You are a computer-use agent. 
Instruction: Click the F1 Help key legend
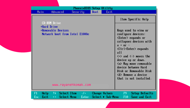tap(41, 93)
